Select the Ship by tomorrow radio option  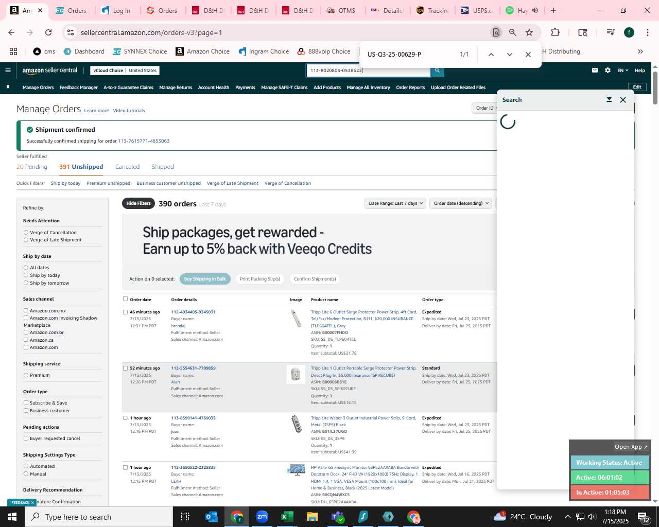pos(26,283)
